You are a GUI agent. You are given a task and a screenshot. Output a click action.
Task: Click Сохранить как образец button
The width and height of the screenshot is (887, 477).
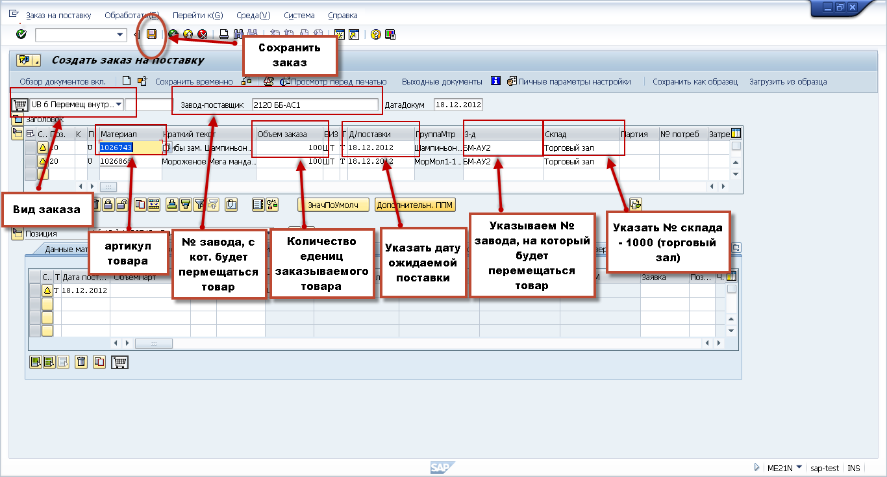(x=695, y=82)
